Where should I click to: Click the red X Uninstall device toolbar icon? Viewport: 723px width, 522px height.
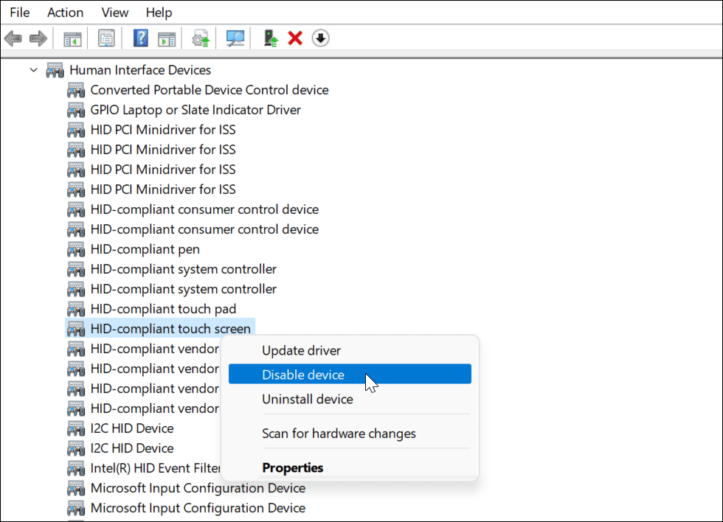[294, 37]
